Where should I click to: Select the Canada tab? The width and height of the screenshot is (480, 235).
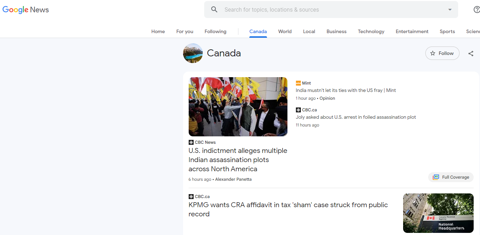258,31
